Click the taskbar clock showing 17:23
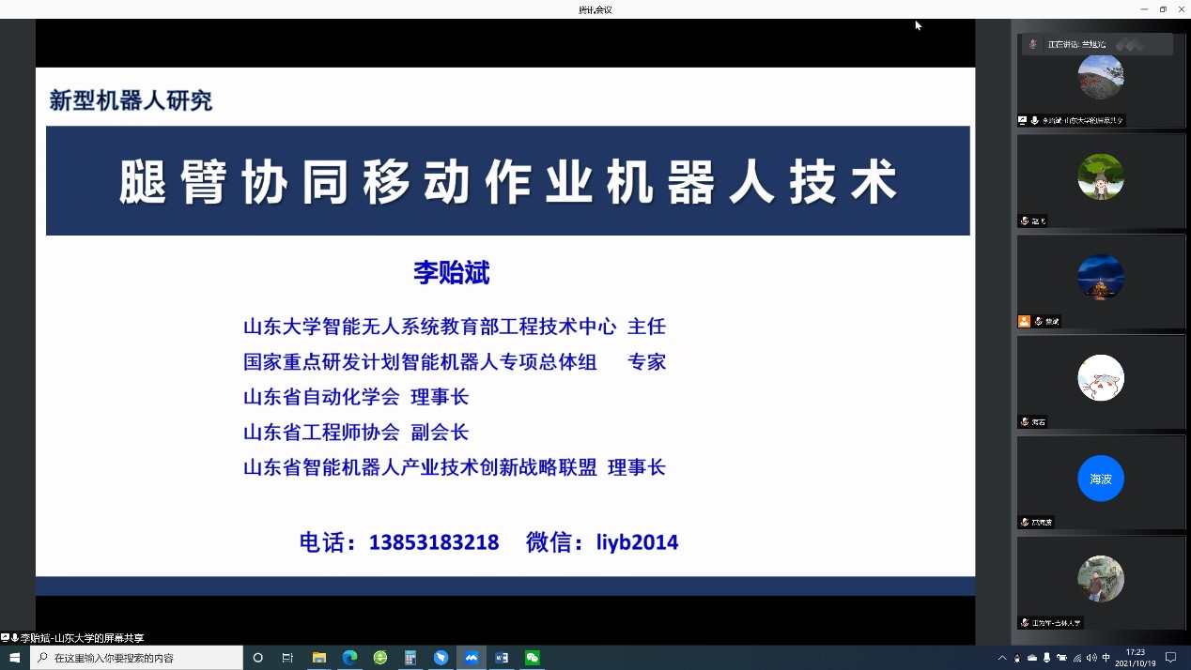 point(1136,658)
